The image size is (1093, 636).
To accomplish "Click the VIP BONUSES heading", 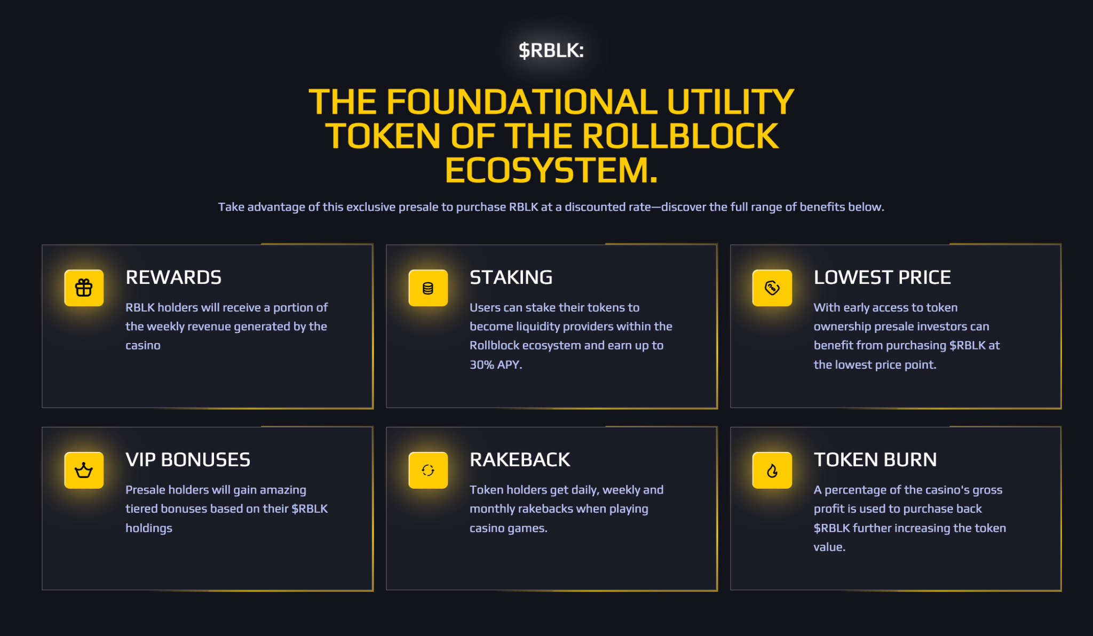I will coord(188,460).
